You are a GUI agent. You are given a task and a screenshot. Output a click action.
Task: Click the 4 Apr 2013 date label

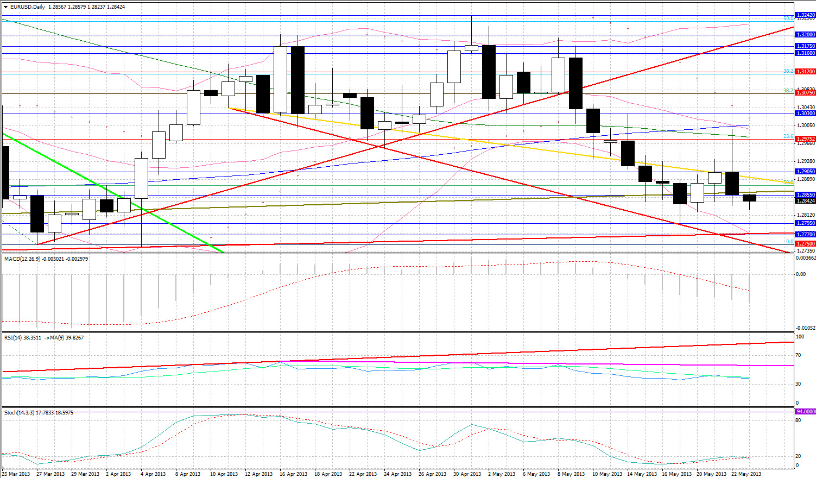pos(153,474)
